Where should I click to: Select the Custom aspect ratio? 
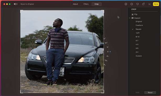click(139, 56)
